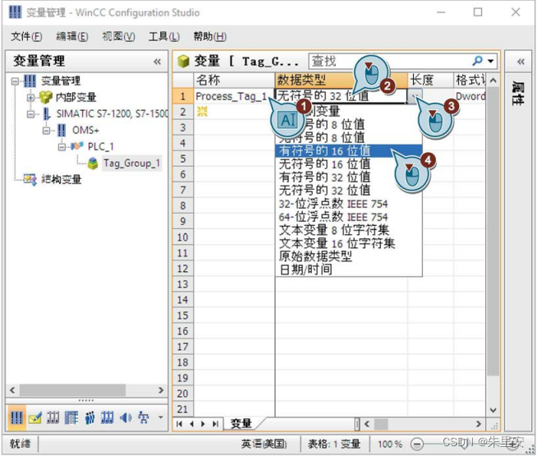Select the PLC_1 tree item
The height and width of the screenshot is (456, 537).
100,146
